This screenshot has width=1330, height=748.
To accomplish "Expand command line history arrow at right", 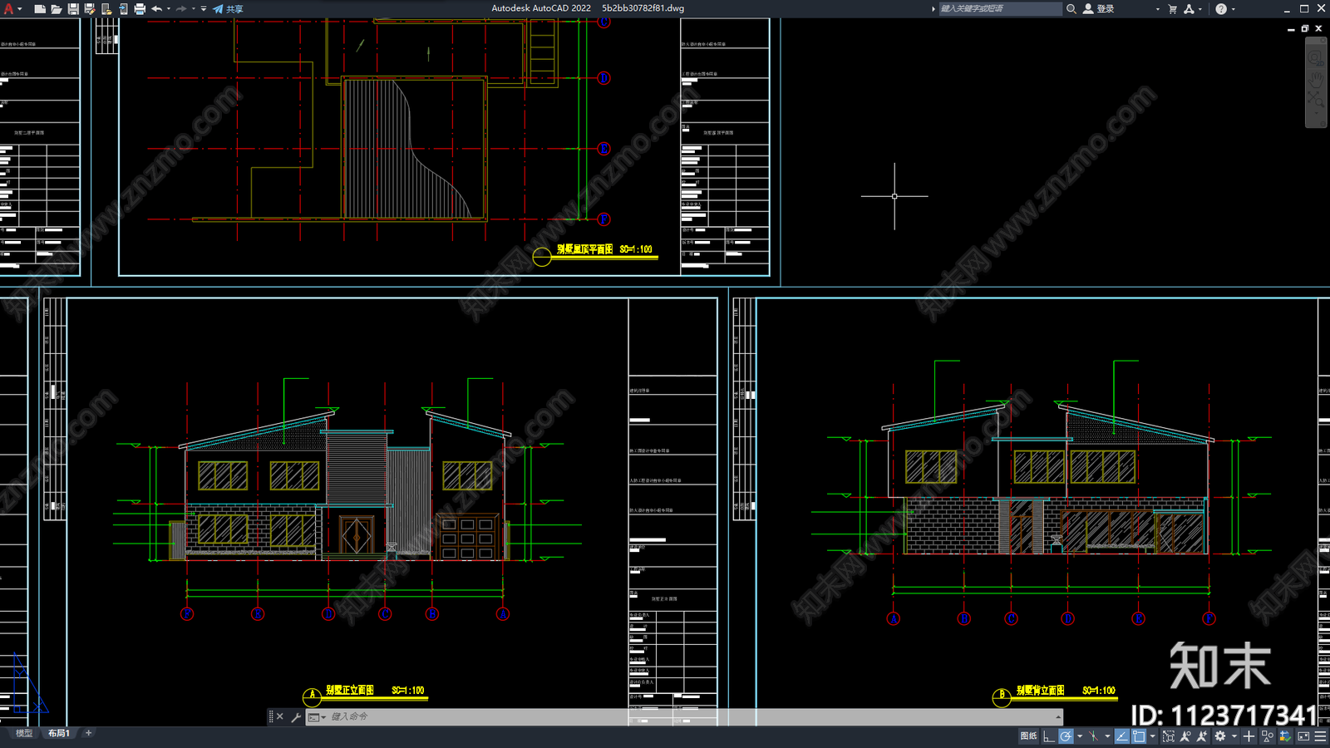I will coord(1058,716).
